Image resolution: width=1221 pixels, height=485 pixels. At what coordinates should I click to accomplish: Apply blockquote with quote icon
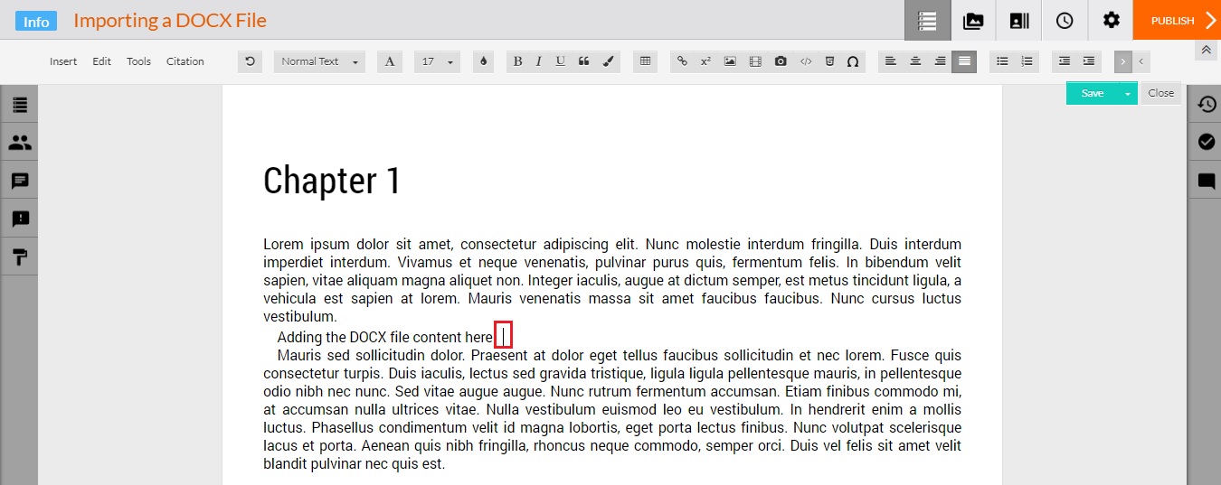583,61
